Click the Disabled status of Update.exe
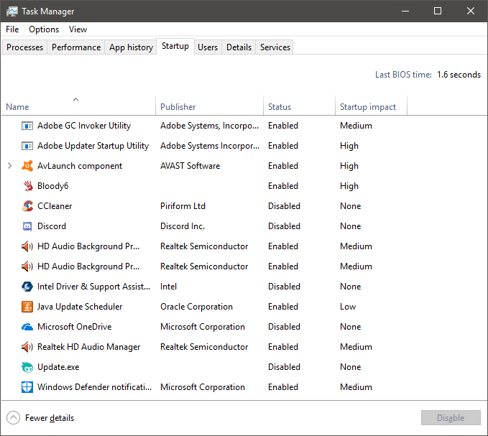Image resolution: width=488 pixels, height=436 pixels. click(284, 367)
